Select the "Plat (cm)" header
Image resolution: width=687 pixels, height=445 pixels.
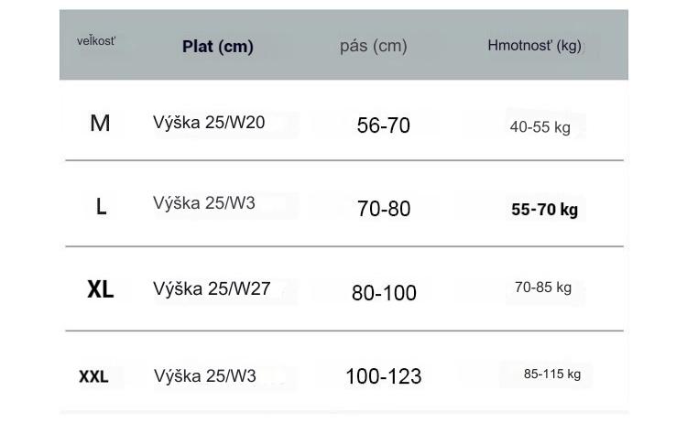click(217, 46)
